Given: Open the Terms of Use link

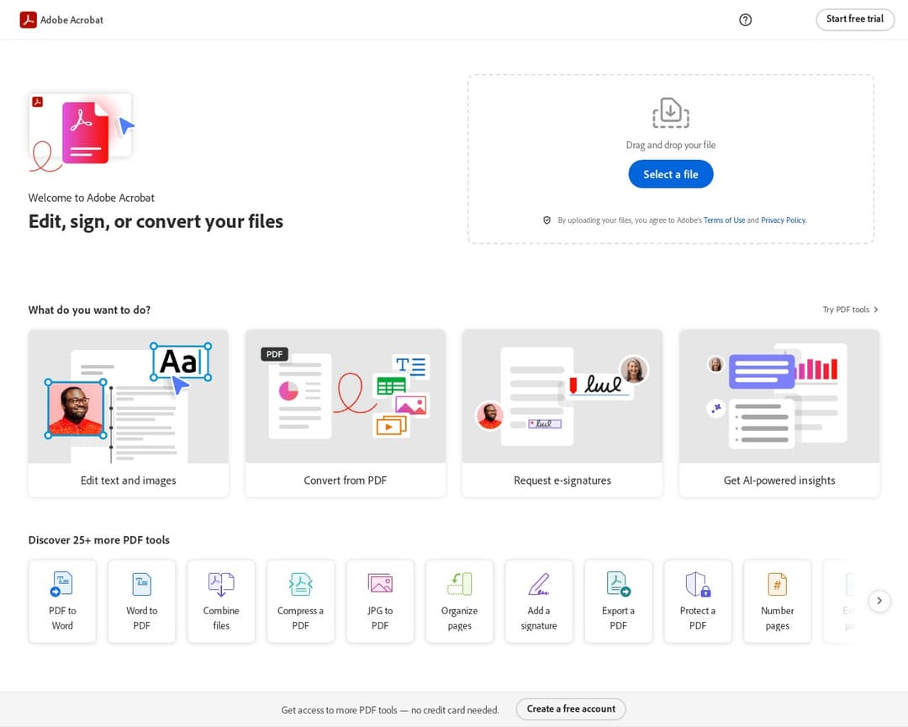Looking at the screenshot, I should [724, 220].
